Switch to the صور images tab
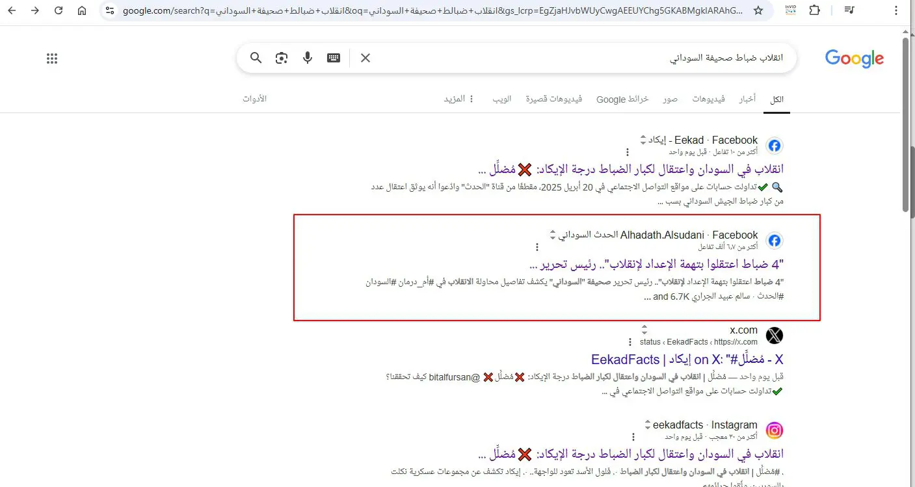The width and height of the screenshot is (915, 487). (x=670, y=99)
